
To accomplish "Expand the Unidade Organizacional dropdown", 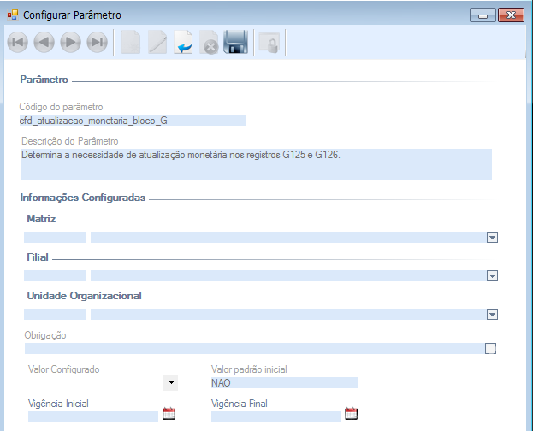I will tap(492, 315).
